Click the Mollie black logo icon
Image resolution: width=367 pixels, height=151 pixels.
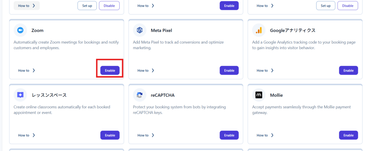click(259, 95)
